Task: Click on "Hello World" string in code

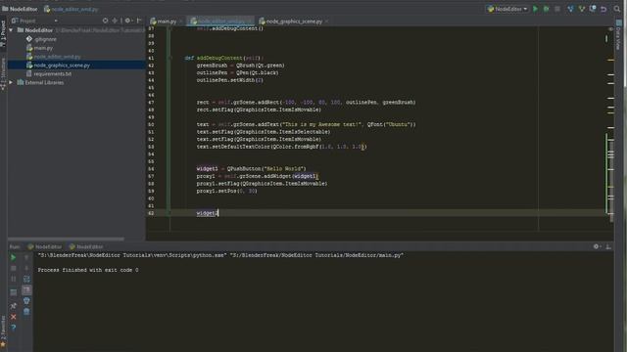Action: (x=284, y=169)
